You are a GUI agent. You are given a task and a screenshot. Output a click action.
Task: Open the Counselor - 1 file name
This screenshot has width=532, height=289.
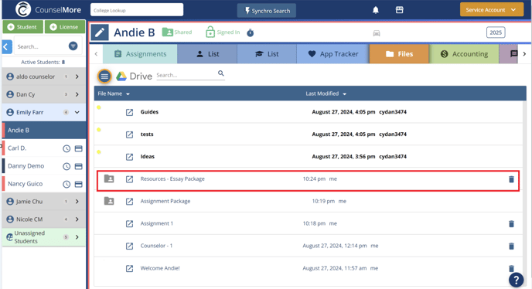pyautogui.click(x=156, y=246)
